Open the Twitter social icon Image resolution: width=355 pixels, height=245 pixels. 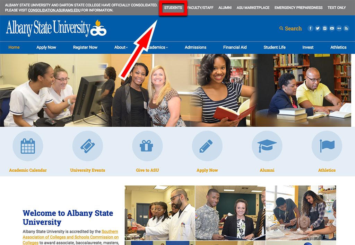(x=318, y=28)
